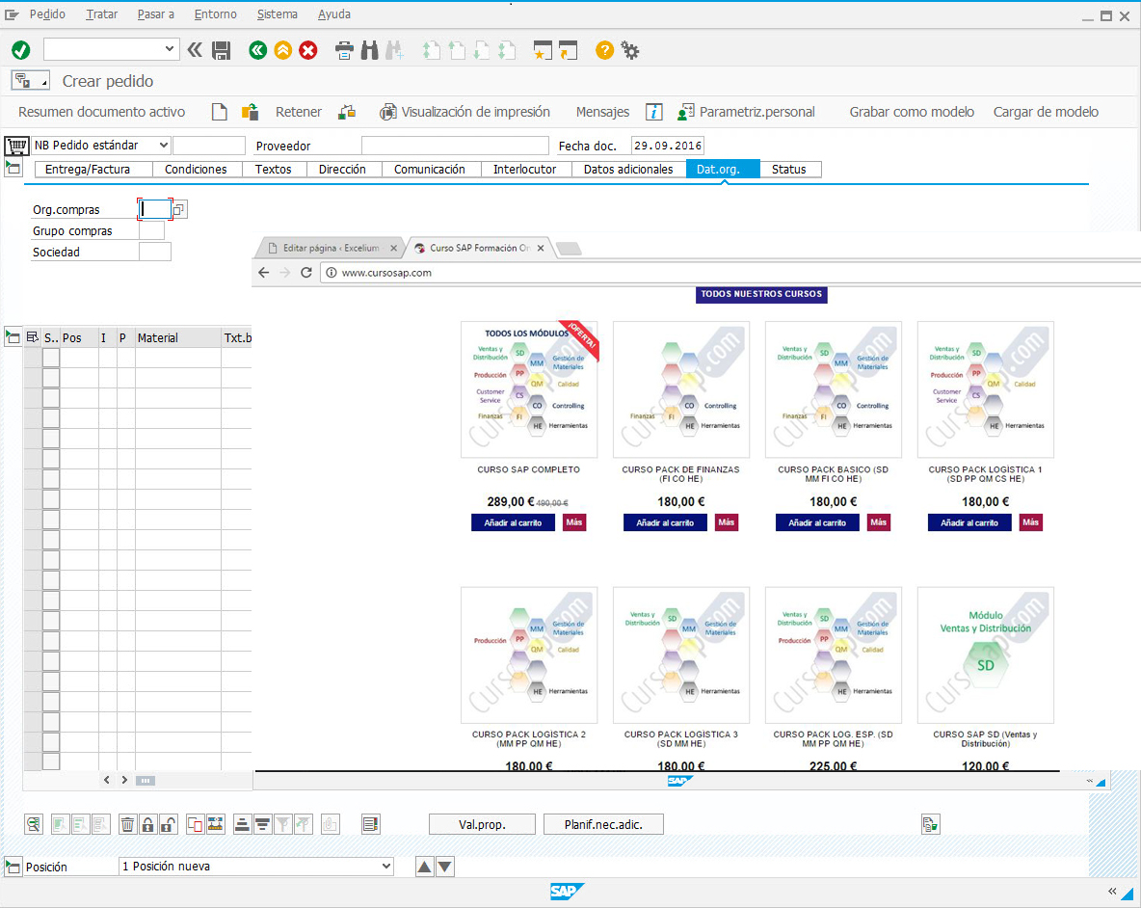Screen dimensions: 1141x908
Task: Click the red Cancel icon
Action: (308, 50)
